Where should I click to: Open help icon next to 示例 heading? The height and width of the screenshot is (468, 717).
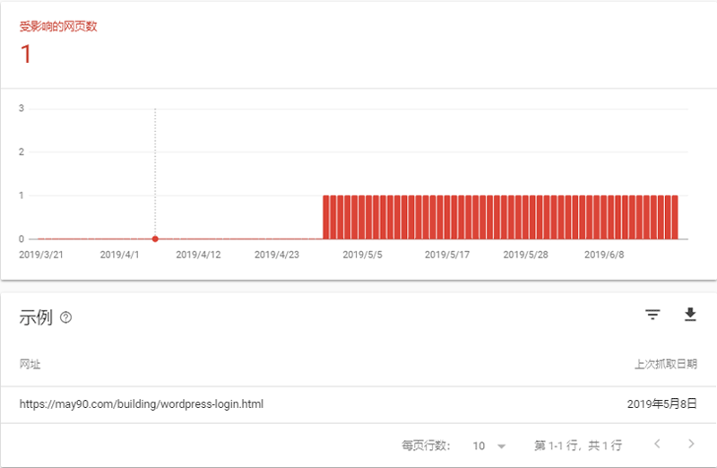point(65,317)
